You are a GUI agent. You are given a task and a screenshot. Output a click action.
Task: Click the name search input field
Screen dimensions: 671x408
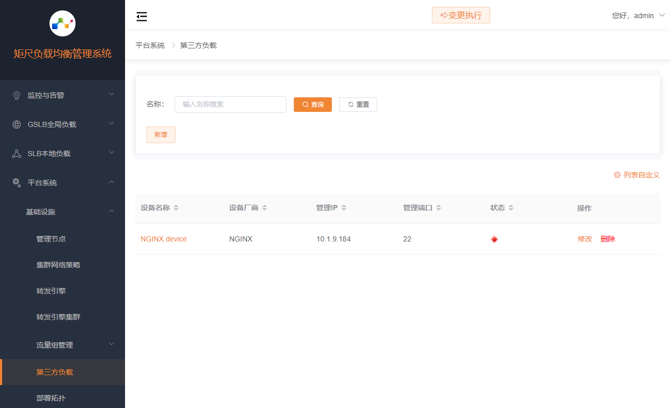tap(230, 104)
